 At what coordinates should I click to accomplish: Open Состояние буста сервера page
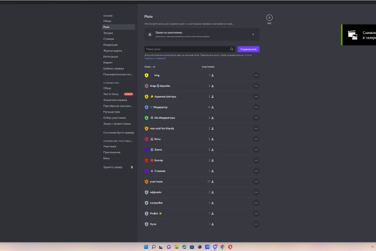click(x=118, y=133)
